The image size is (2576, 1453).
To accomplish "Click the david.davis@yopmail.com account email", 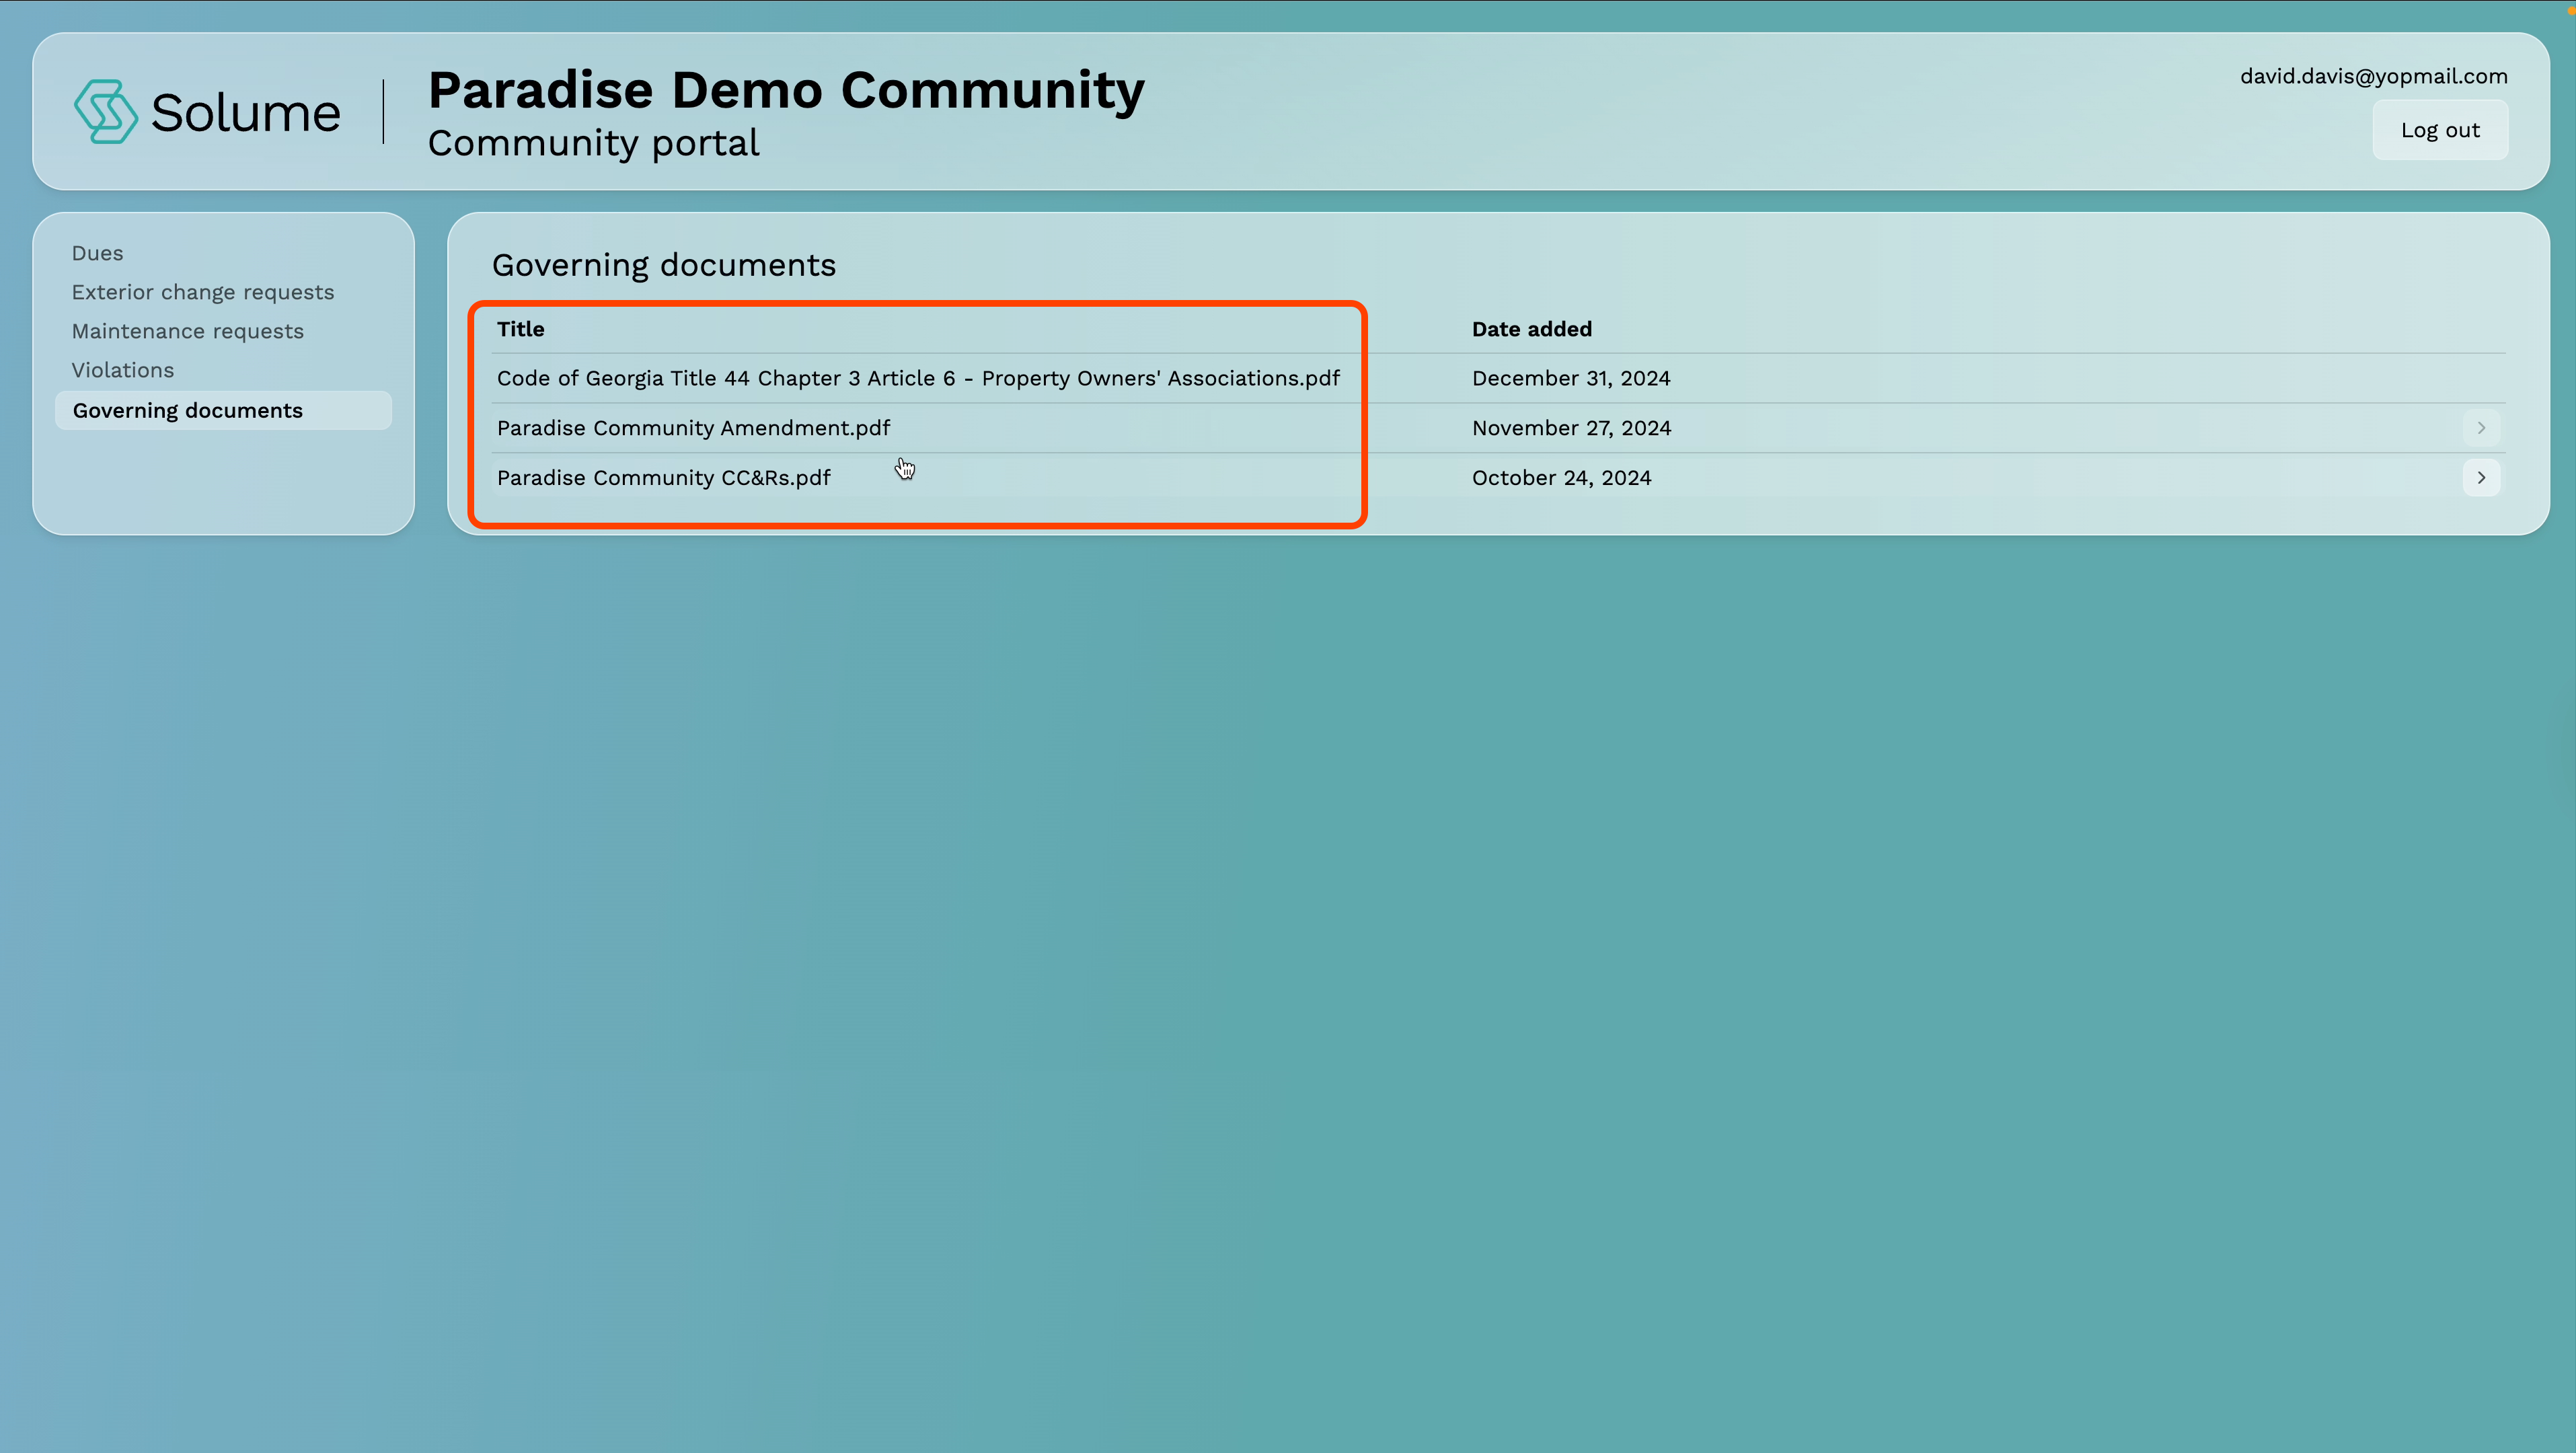I will coord(2374,76).
